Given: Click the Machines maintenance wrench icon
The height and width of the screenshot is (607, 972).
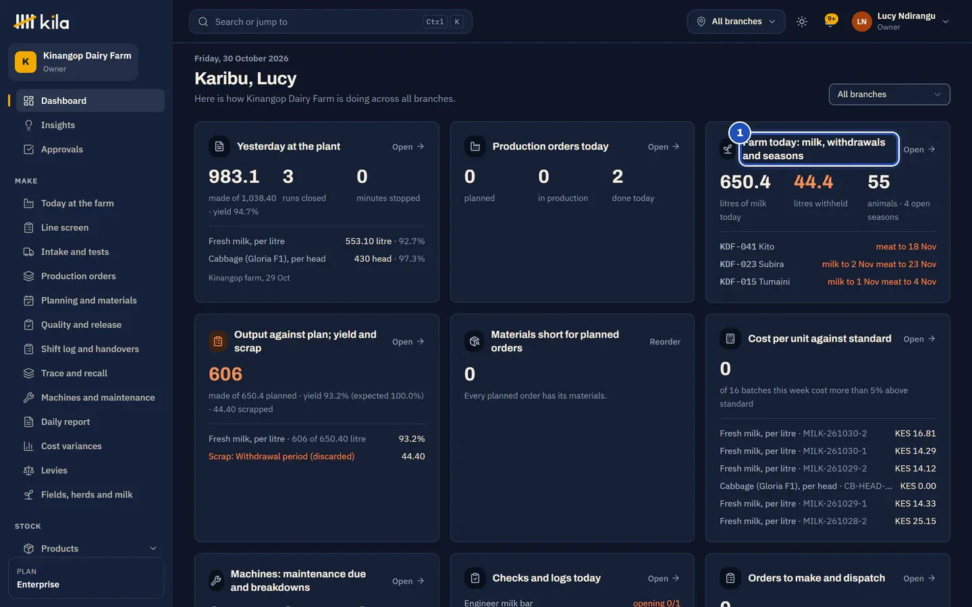Looking at the screenshot, I should coord(216,581).
